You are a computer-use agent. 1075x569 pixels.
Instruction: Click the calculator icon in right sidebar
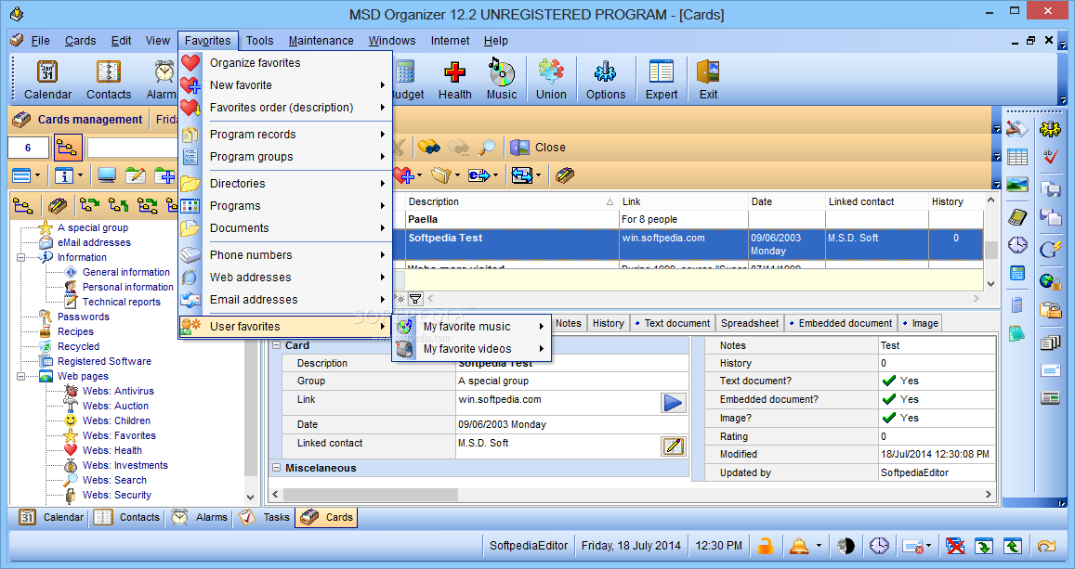click(1017, 274)
